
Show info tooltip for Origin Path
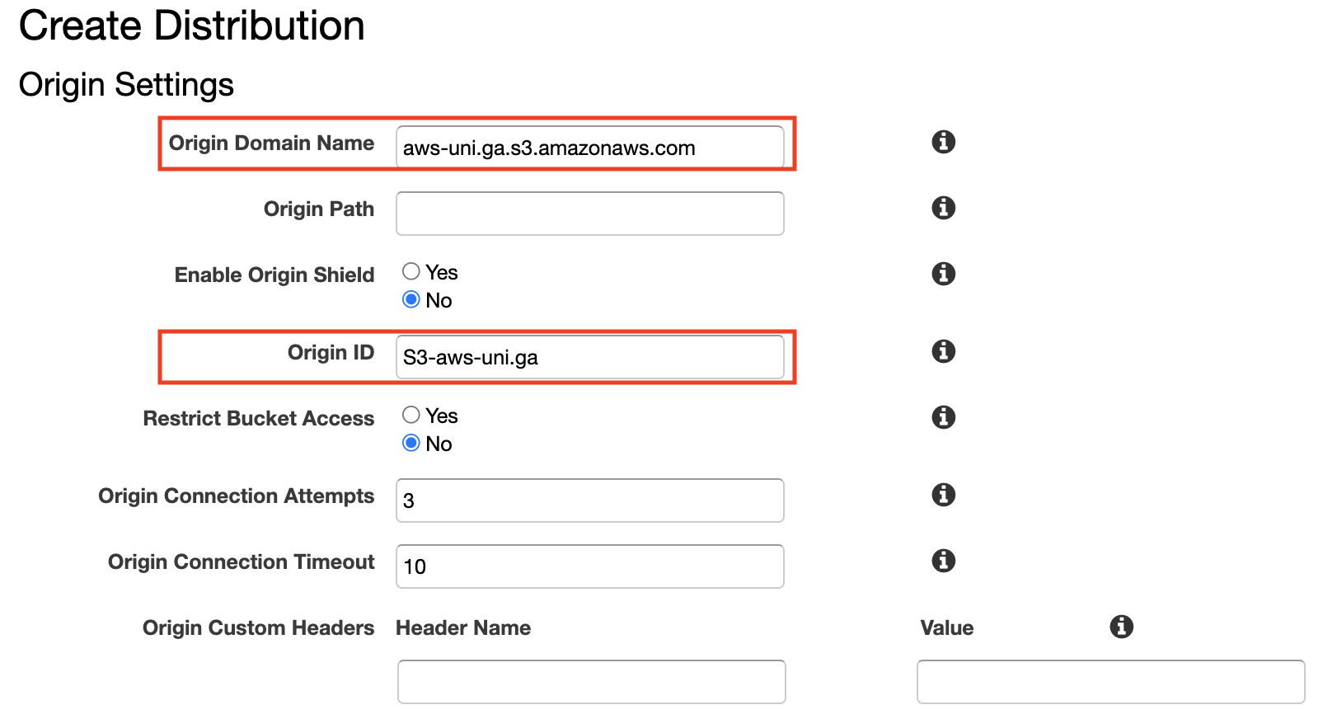pyautogui.click(x=943, y=208)
